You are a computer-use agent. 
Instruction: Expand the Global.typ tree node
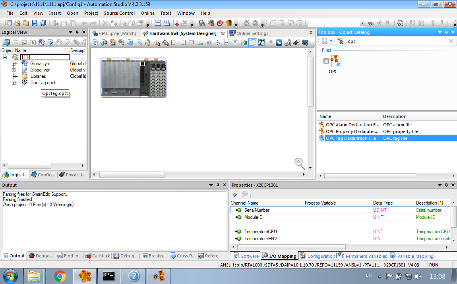coord(14,64)
